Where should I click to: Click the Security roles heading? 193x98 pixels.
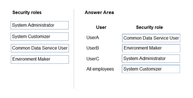27,12
